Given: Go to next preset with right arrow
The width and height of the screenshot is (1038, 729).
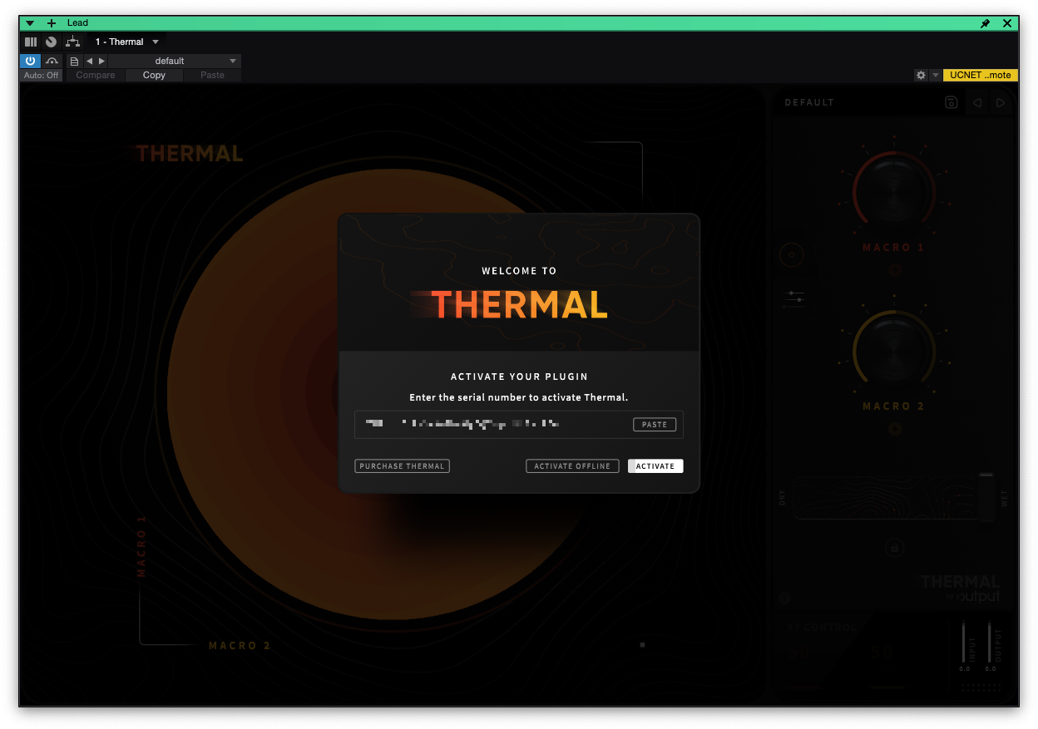Looking at the screenshot, I should tap(101, 61).
